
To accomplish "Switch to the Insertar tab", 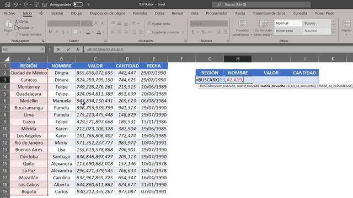I will [x=57, y=13].
